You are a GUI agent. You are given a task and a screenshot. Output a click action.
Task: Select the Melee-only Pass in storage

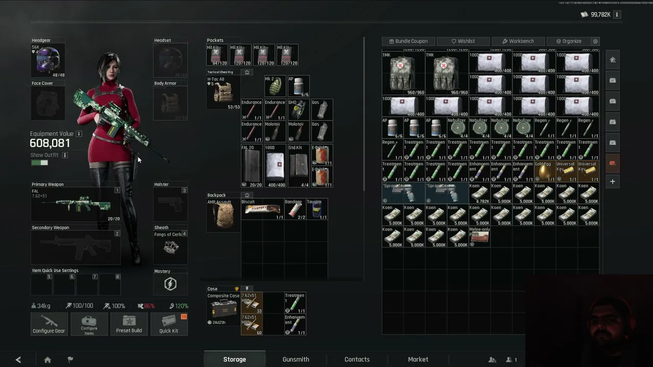pos(480,237)
